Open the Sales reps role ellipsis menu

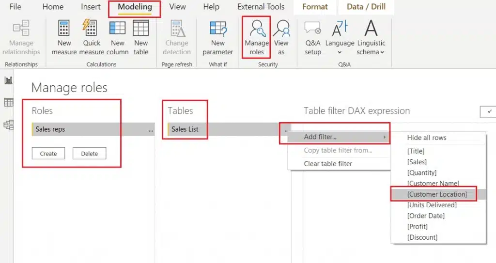coord(151,130)
